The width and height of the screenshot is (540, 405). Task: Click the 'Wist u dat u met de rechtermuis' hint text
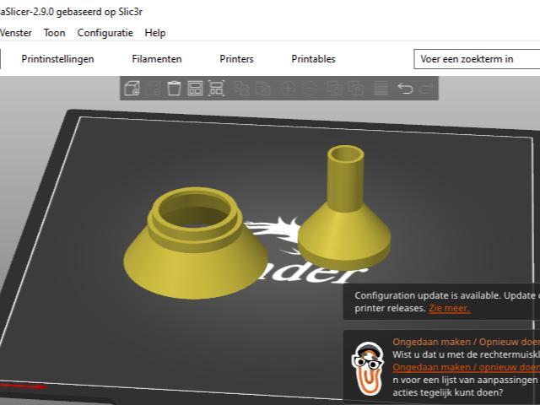click(x=467, y=354)
